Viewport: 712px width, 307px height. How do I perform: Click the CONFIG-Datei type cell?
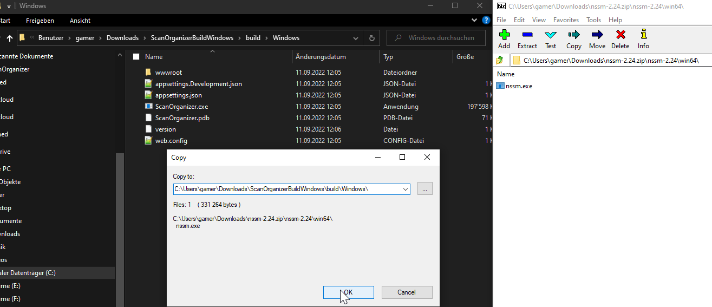[x=403, y=141]
